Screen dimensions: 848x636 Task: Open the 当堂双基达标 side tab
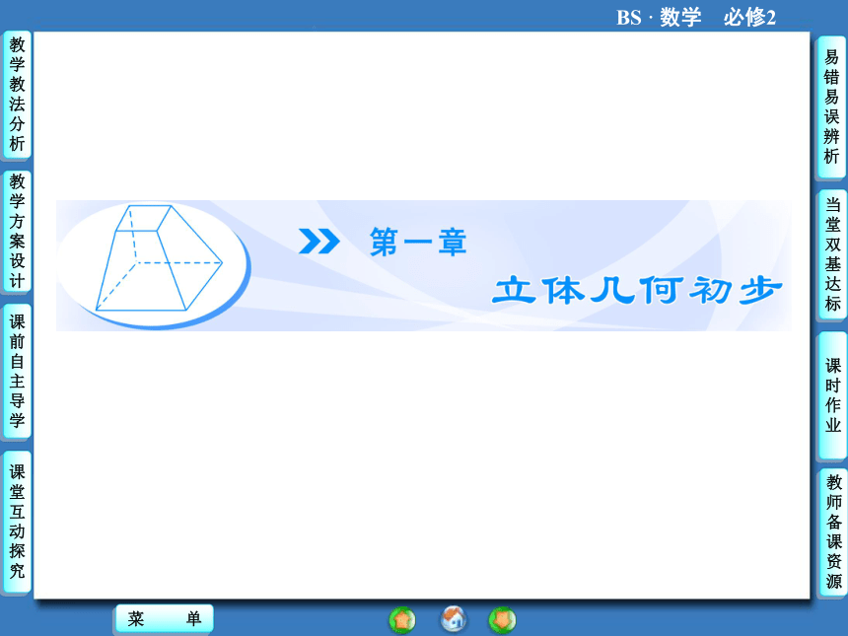[832, 254]
